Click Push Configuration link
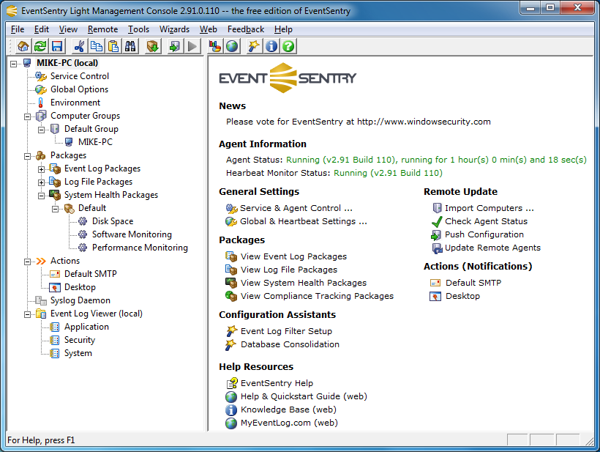The image size is (600, 452). point(484,234)
